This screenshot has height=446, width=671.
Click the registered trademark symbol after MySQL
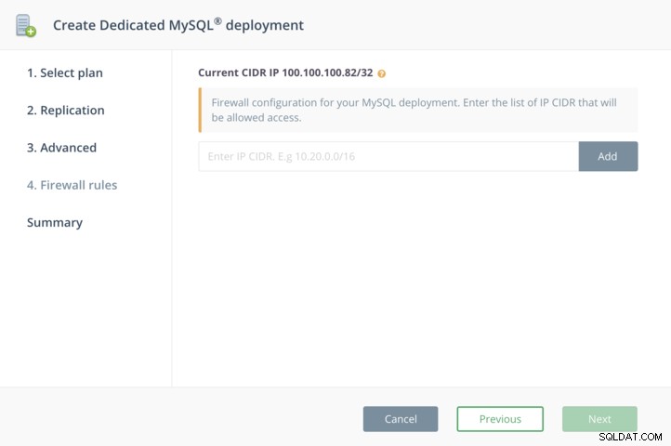(217, 20)
